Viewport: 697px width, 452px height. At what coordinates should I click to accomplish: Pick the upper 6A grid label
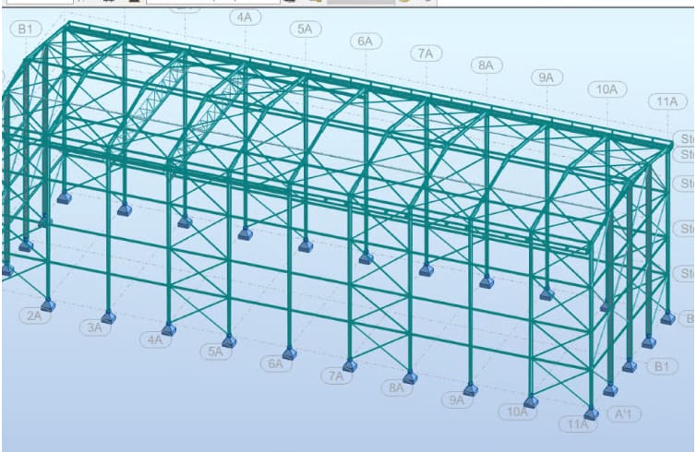pyautogui.click(x=366, y=42)
